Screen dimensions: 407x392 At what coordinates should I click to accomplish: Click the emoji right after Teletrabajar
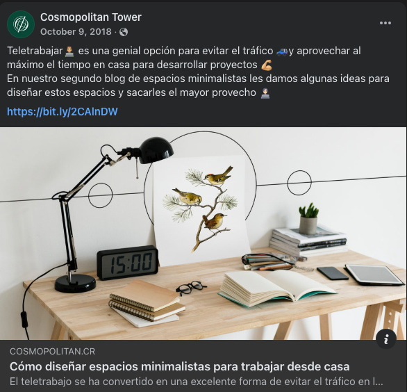[69, 51]
